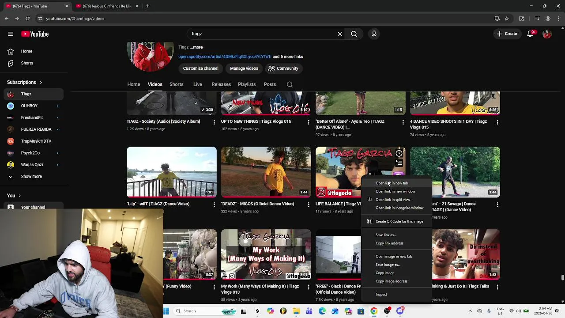Screen dimensions: 565x318
Task: Open the 'Create QR Code for this image' context menu item
Action: [396, 221]
